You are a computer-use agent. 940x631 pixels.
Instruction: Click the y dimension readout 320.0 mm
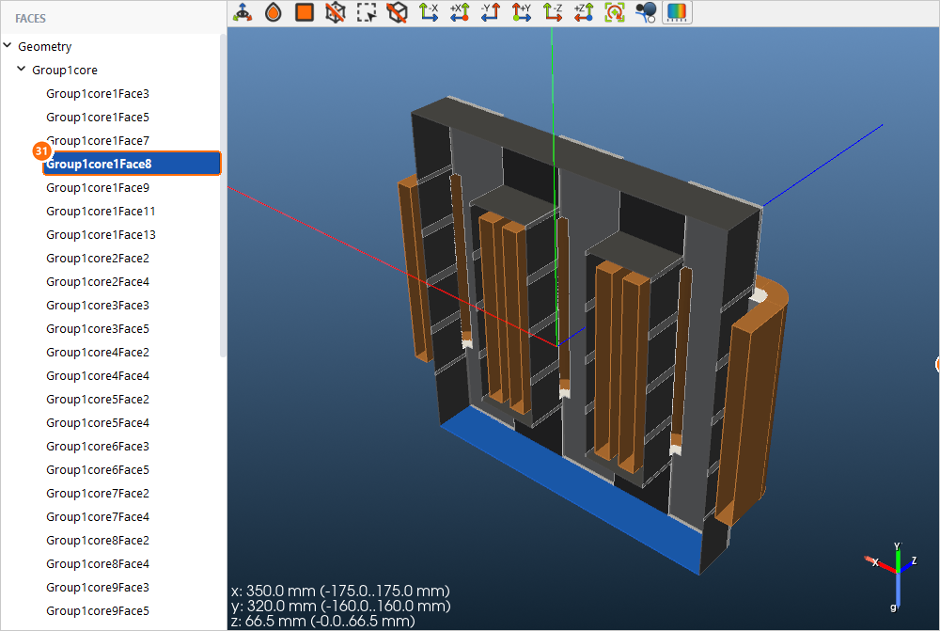pos(340,606)
